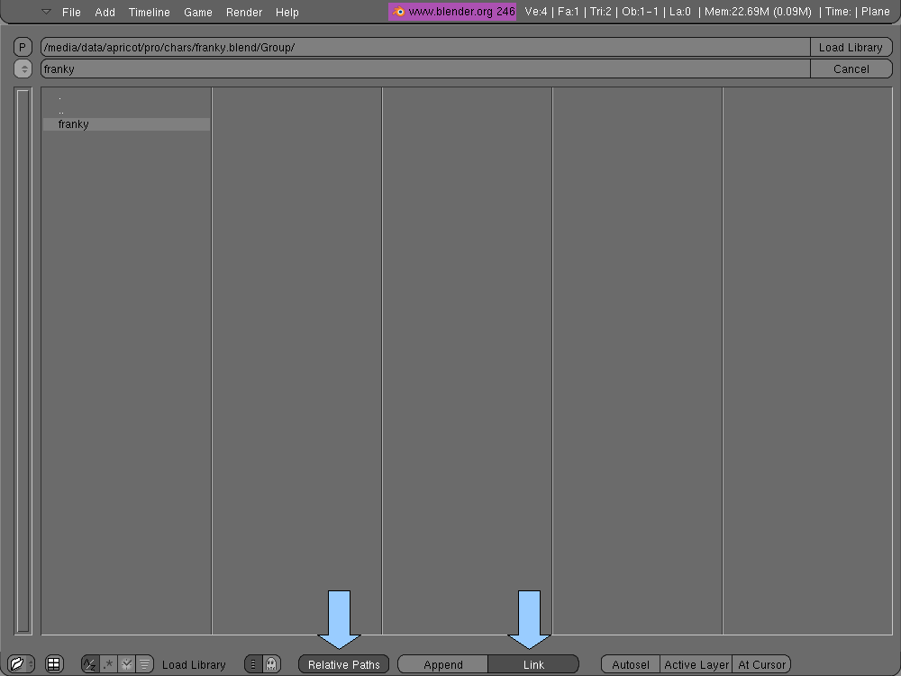901x676 pixels.
Task: Open the Render menu
Action: point(244,13)
